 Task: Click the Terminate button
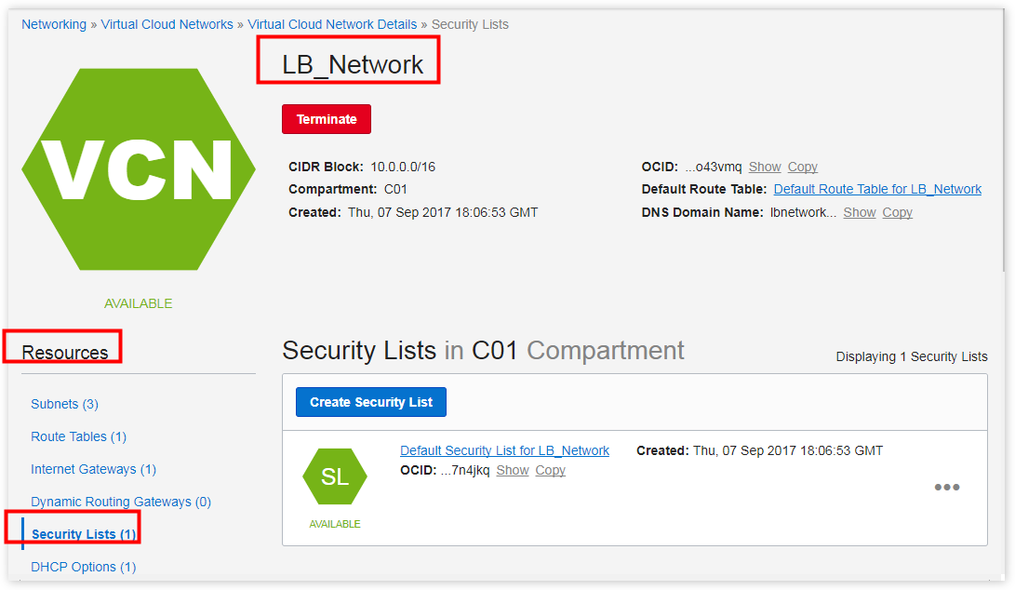tap(326, 119)
